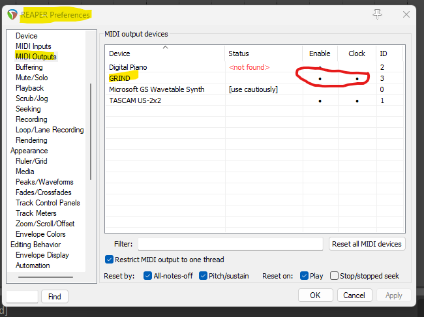Close the REAPER Preferences dialog
This screenshot has height=317, width=424.
[406, 14]
